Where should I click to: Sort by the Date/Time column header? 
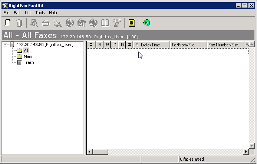pos(152,45)
